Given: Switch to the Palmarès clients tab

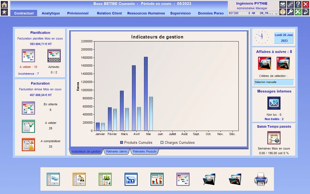Looking at the screenshot, I should [x=117, y=151].
